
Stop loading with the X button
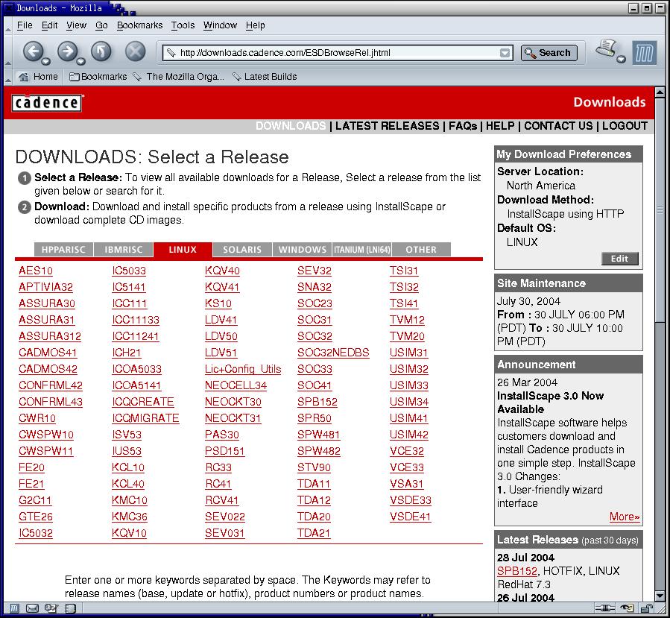pos(135,51)
